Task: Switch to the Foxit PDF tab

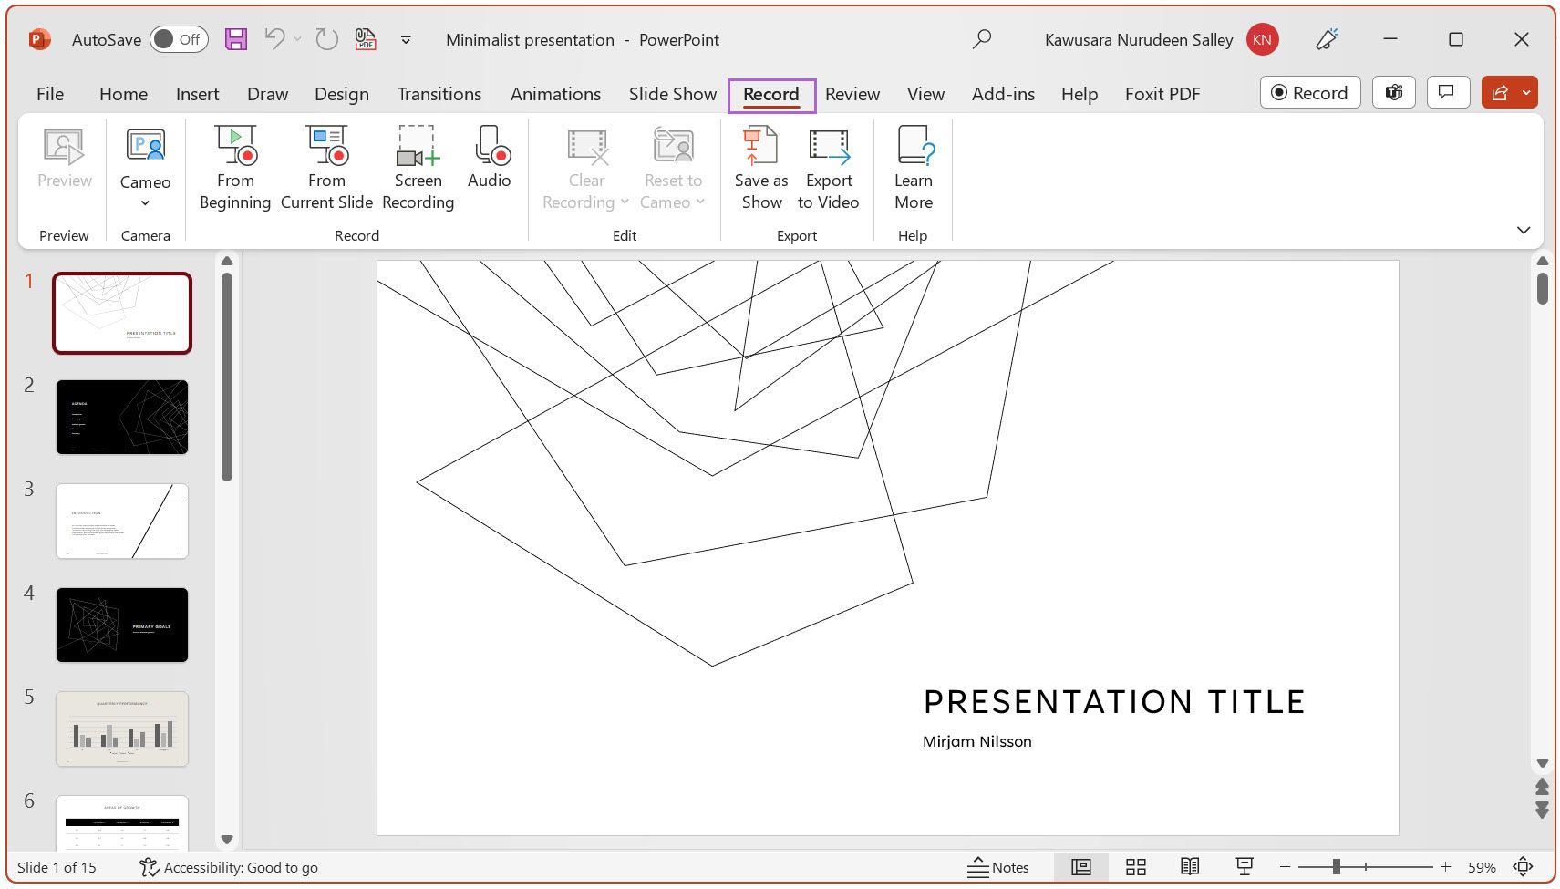Action: (1162, 93)
